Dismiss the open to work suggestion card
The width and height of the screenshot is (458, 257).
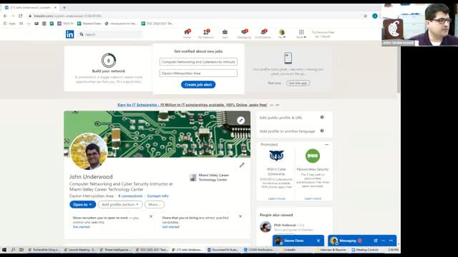151,216
